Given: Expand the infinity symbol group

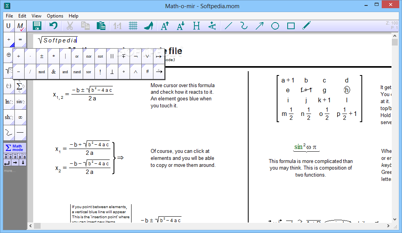Looking at the screenshot, I should [x=20, y=117].
